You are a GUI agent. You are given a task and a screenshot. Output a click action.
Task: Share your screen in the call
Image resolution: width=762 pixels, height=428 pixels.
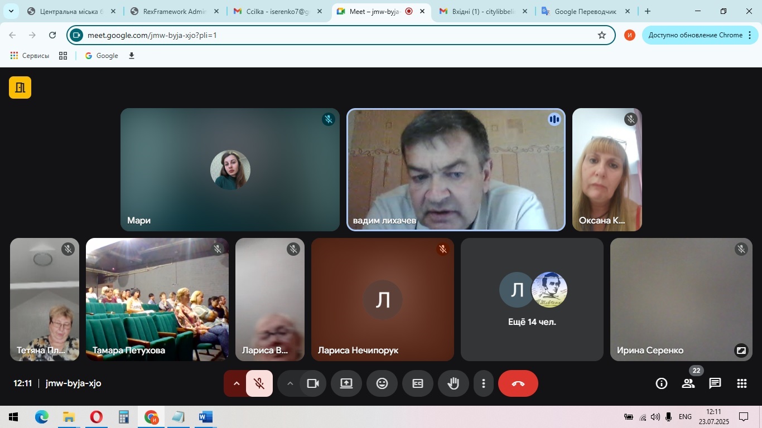346,383
